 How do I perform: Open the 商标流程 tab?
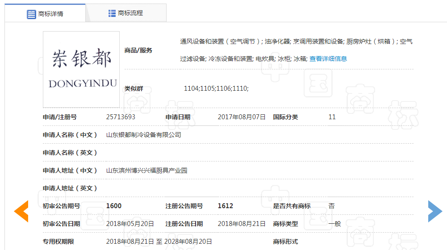click(126, 13)
